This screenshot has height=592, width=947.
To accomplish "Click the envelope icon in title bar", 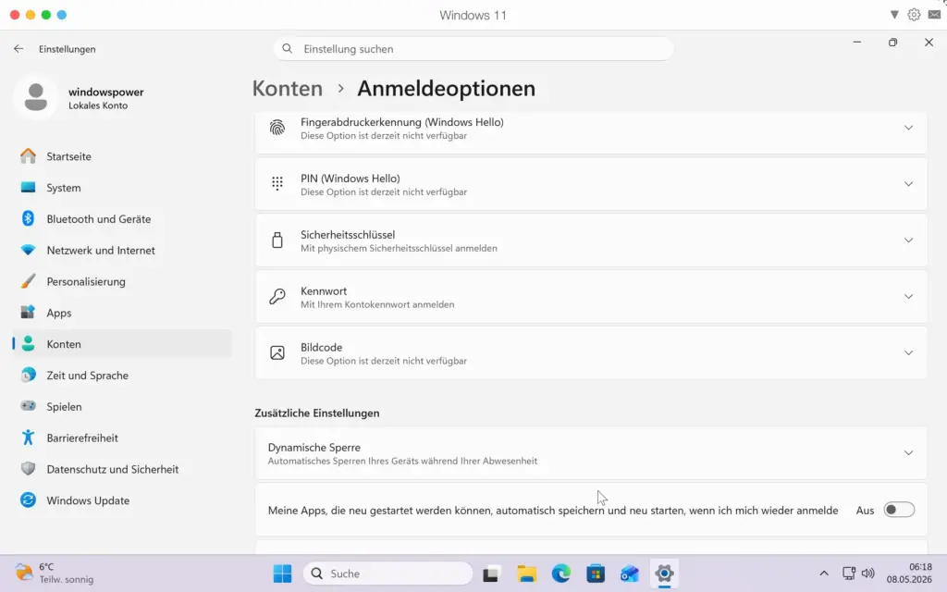I will click(934, 15).
